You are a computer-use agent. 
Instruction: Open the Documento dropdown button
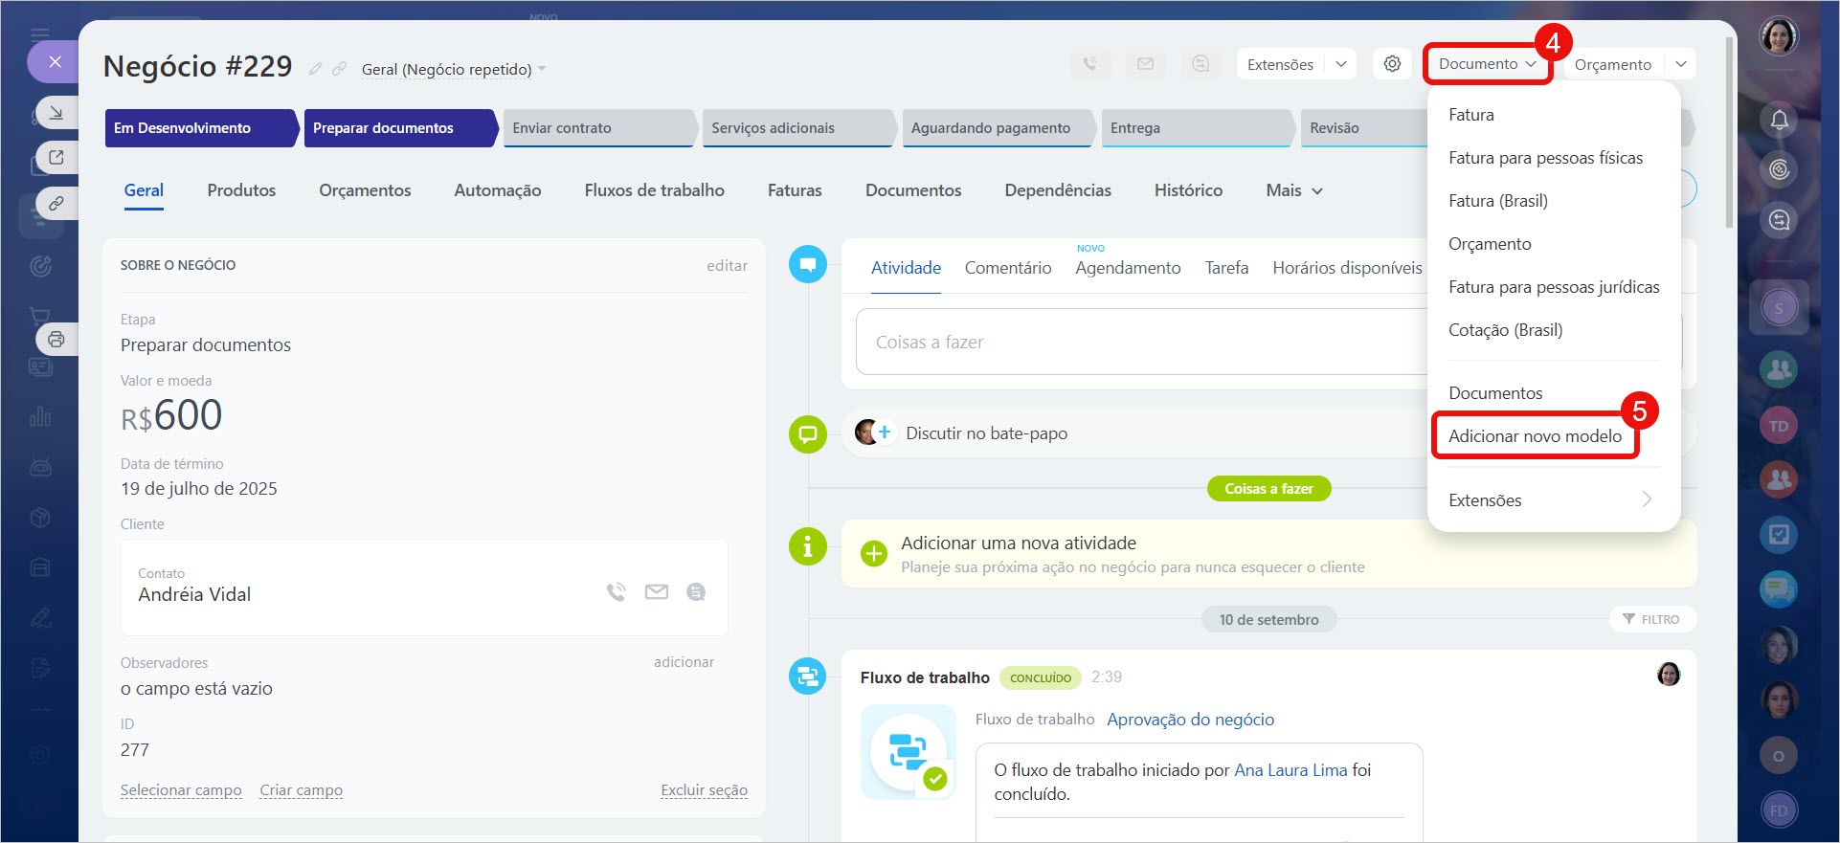(x=1486, y=64)
